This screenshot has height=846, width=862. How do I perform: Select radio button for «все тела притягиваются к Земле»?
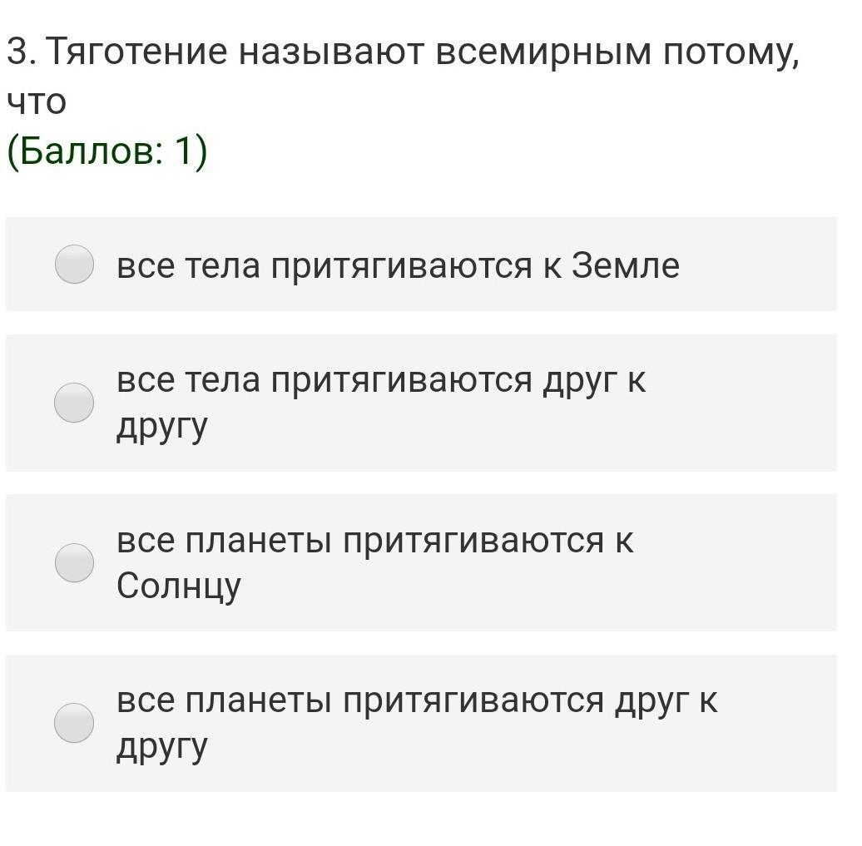click(x=74, y=265)
